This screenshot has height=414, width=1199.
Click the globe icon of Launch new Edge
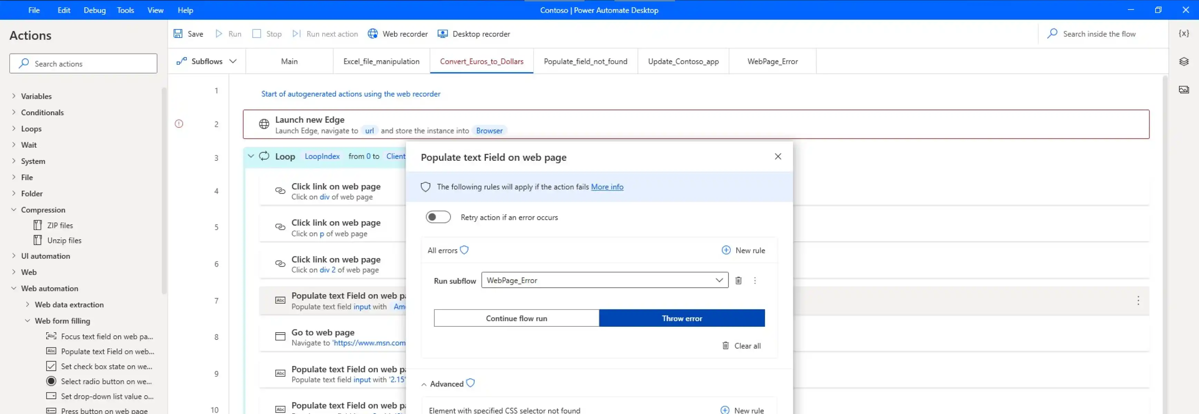(264, 124)
